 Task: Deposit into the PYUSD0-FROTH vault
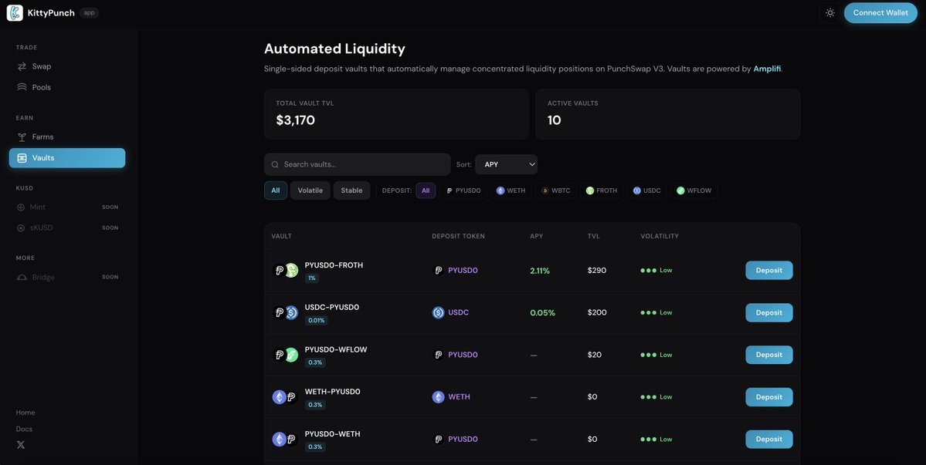769,271
